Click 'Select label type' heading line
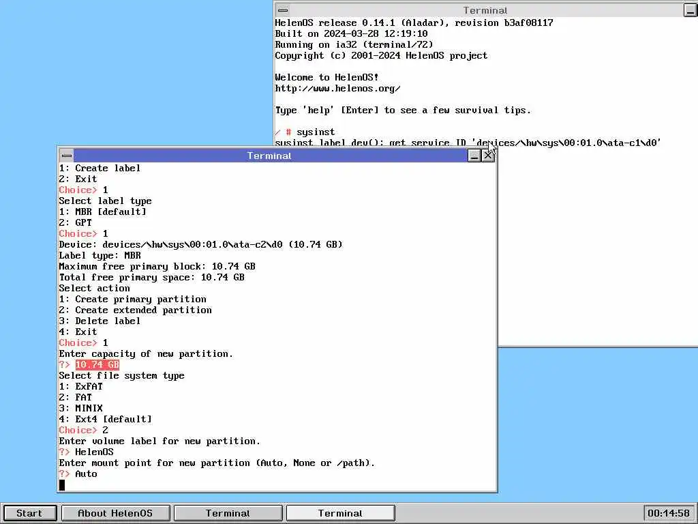This screenshot has height=524, width=698. [105, 201]
